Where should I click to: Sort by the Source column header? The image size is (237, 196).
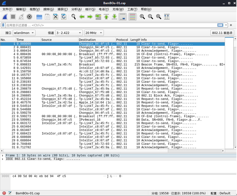(x=59, y=40)
